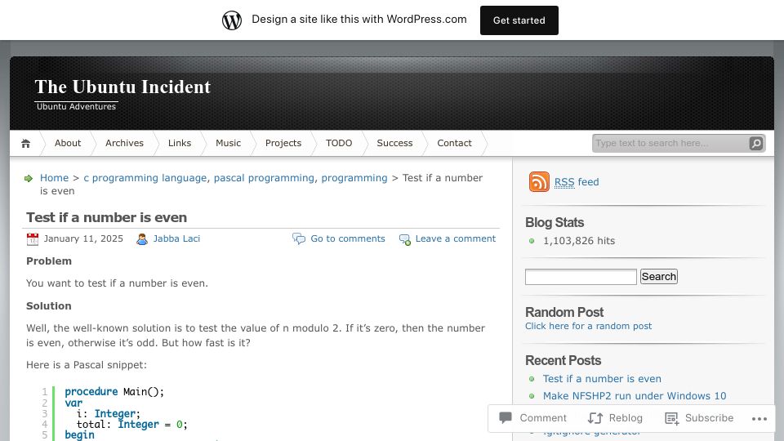Viewport: 784px width, 441px height.
Task: Click the green breadcrumb arrow icon
Action: [29, 179]
